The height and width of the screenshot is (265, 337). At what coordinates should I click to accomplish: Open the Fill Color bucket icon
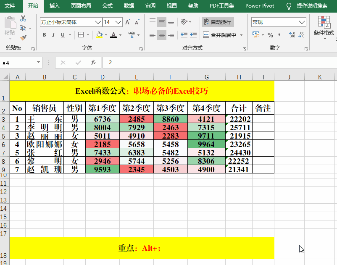(x=98, y=34)
